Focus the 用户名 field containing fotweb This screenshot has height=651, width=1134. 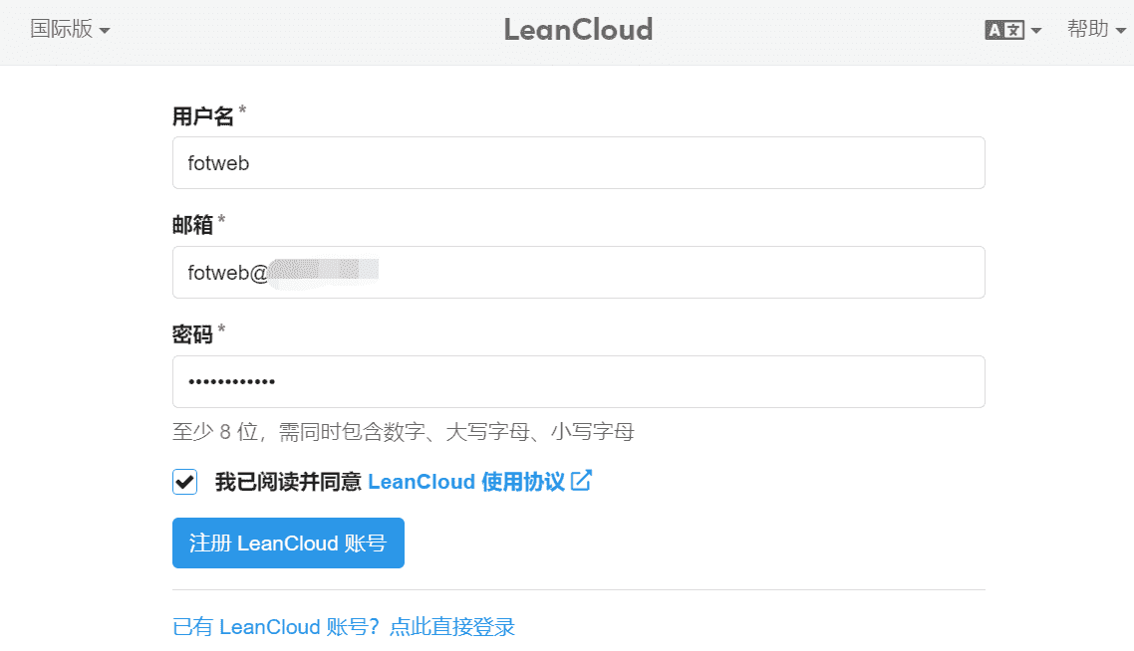point(579,162)
